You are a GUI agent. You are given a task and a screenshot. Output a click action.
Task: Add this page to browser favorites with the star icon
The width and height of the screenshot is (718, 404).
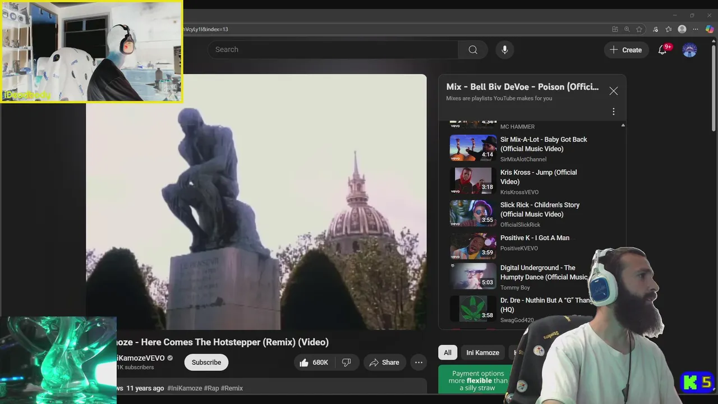click(x=639, y=29)
